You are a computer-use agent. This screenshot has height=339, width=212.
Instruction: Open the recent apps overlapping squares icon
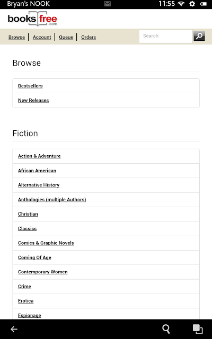click(198, 329)
